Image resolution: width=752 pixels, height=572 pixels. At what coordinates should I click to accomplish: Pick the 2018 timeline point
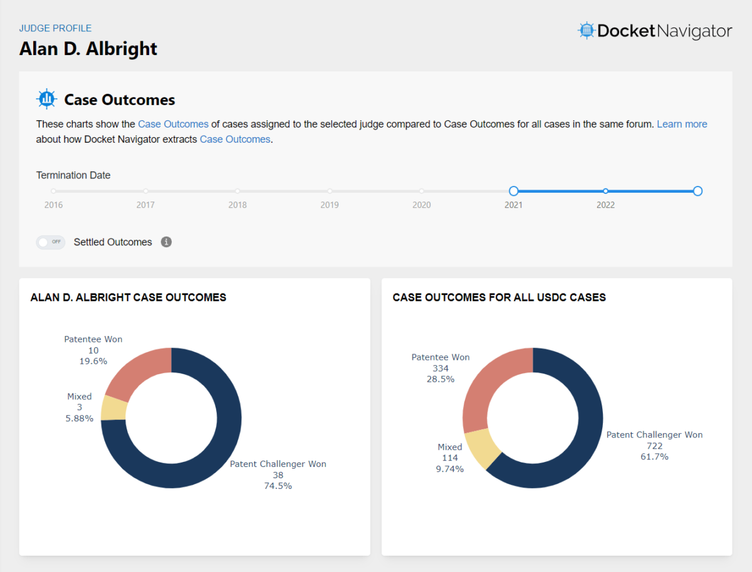(238, 191)
